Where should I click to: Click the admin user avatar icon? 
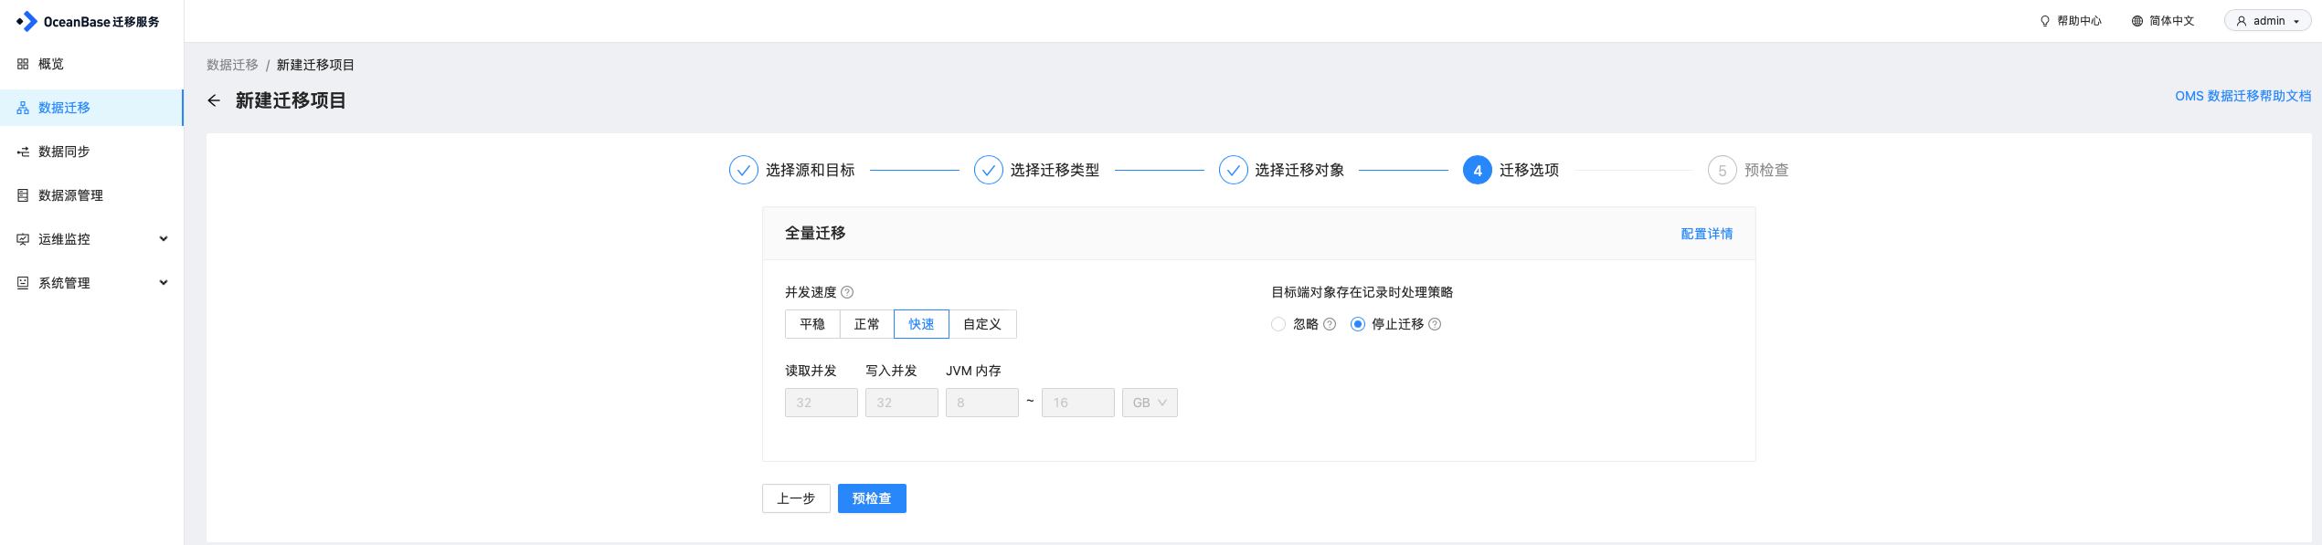(2242, 21)
